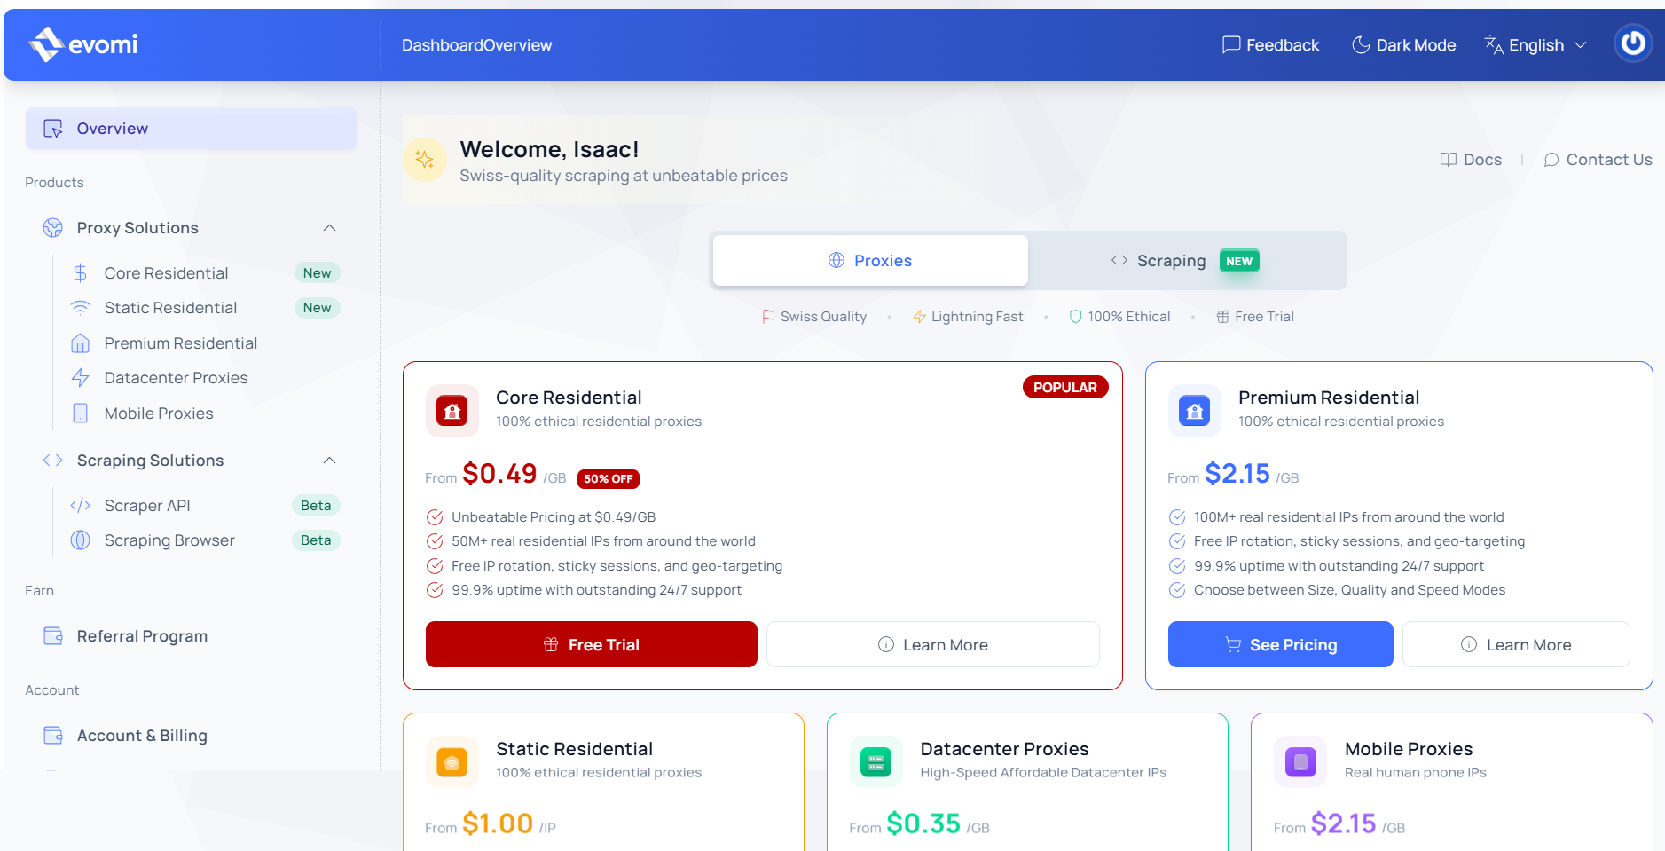Open Referral Program page
The height and width of the screenshot is (851, 1665).
142,636
